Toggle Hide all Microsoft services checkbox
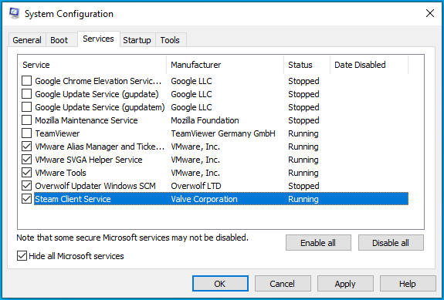This screenshot has height=300, width=444. pos(22,256)
